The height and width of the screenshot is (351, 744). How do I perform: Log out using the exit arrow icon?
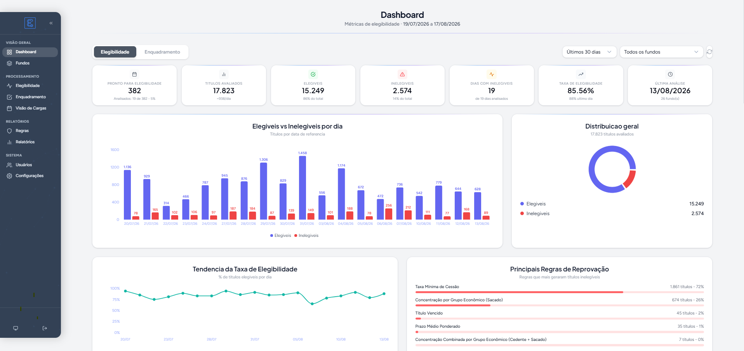coord(45,328)
